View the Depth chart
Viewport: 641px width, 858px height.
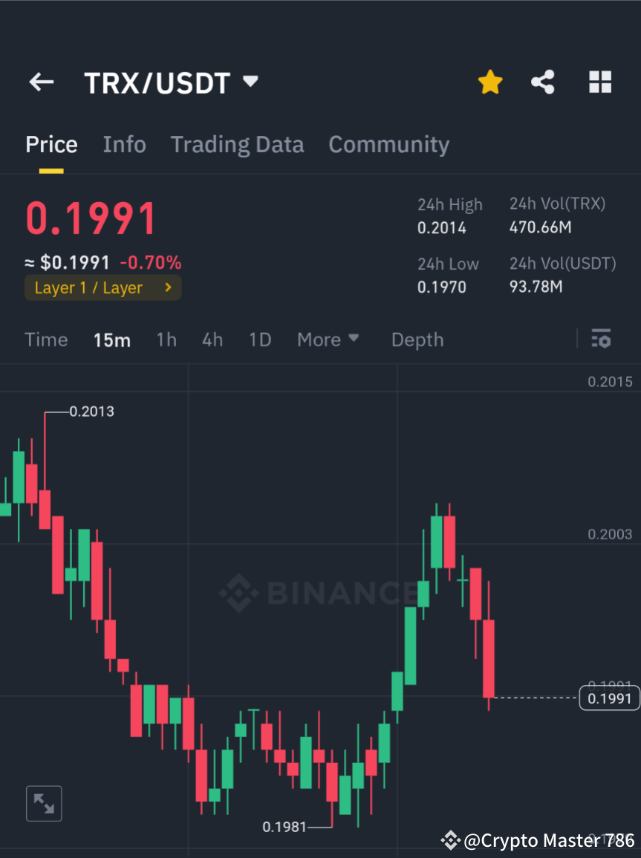[x=417, y=339]
